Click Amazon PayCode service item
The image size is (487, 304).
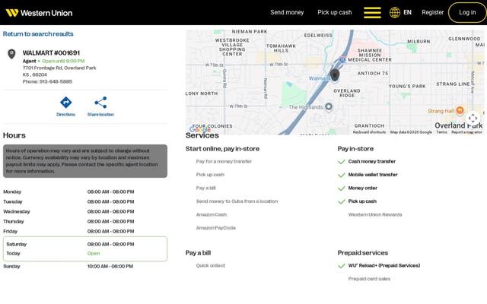(216, 228)
